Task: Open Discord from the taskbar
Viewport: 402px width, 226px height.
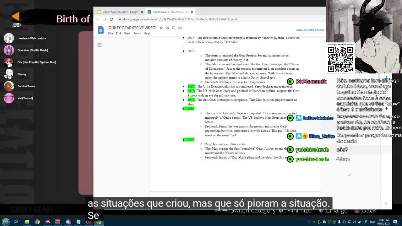Action: pos(68,222)
